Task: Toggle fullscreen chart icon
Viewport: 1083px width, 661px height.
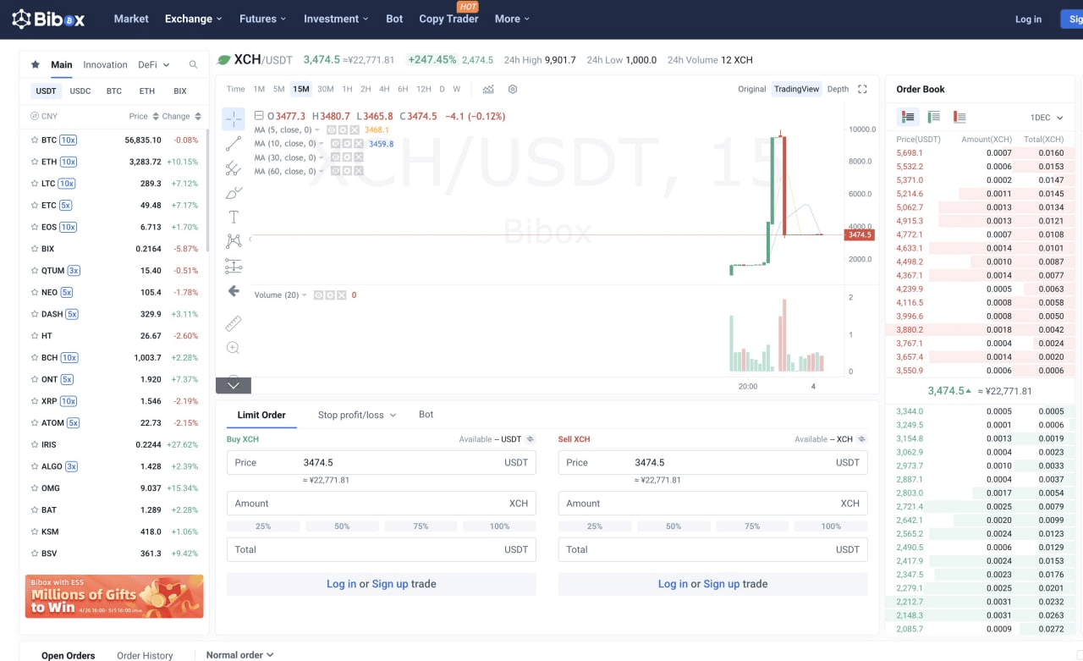Action: (863, 89)
